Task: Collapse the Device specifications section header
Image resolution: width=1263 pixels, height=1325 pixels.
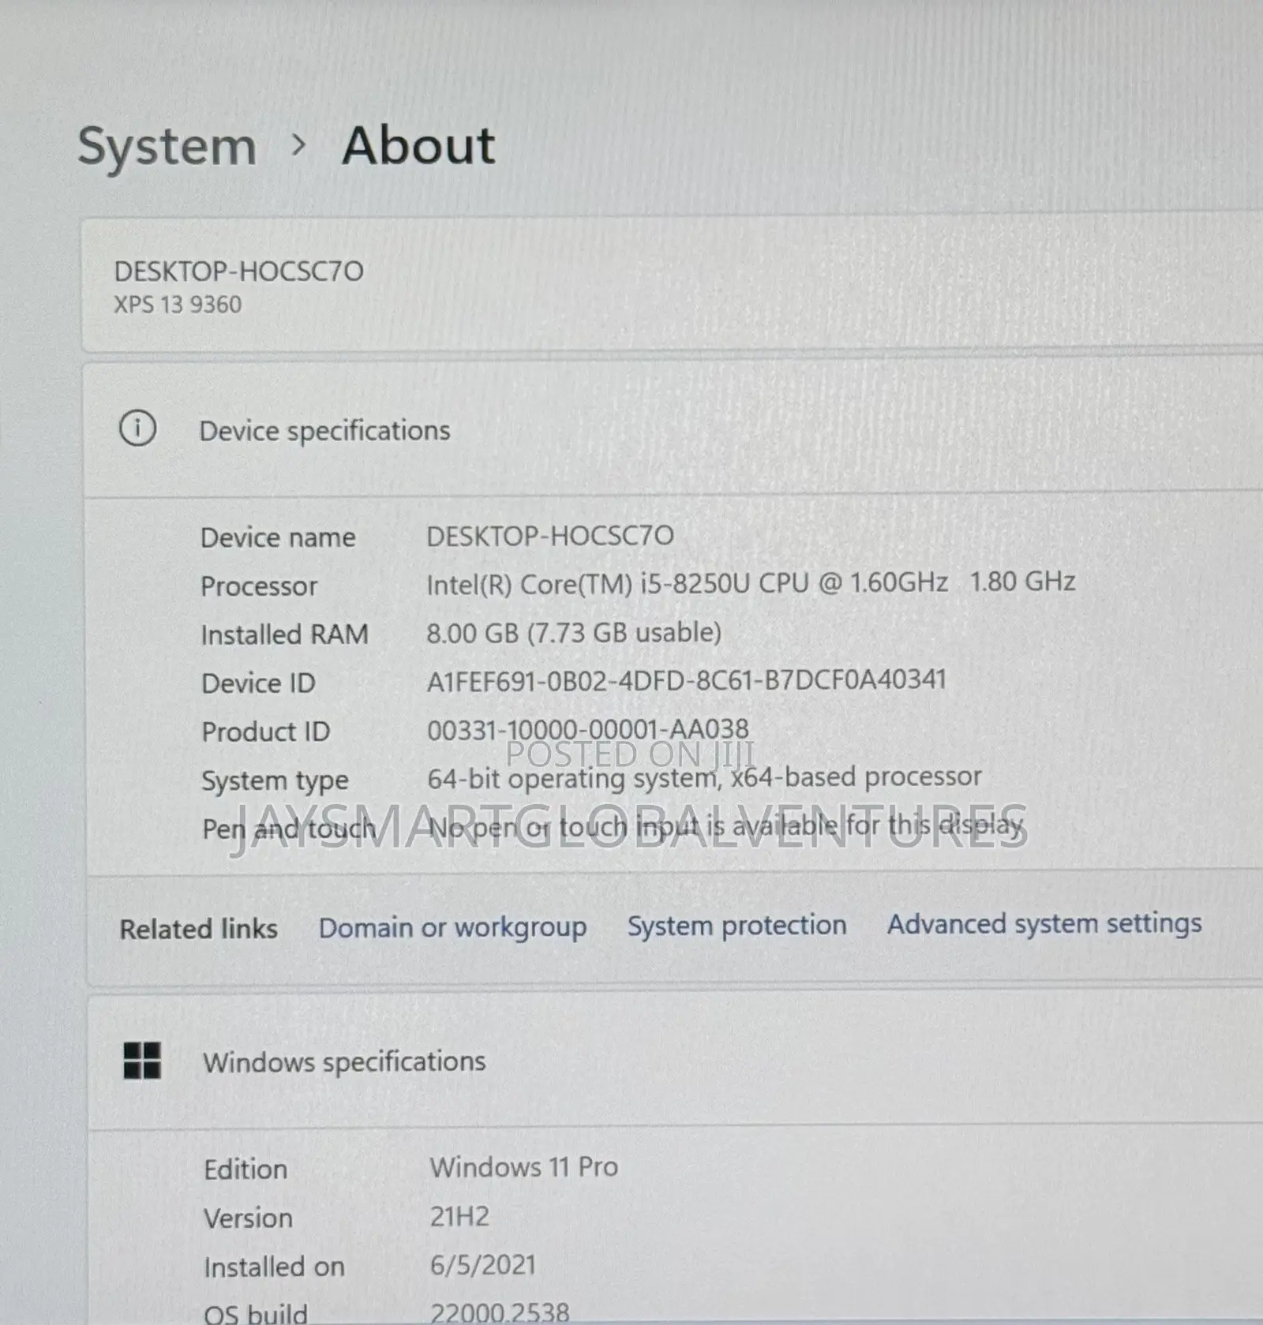Action: point(673,430)
